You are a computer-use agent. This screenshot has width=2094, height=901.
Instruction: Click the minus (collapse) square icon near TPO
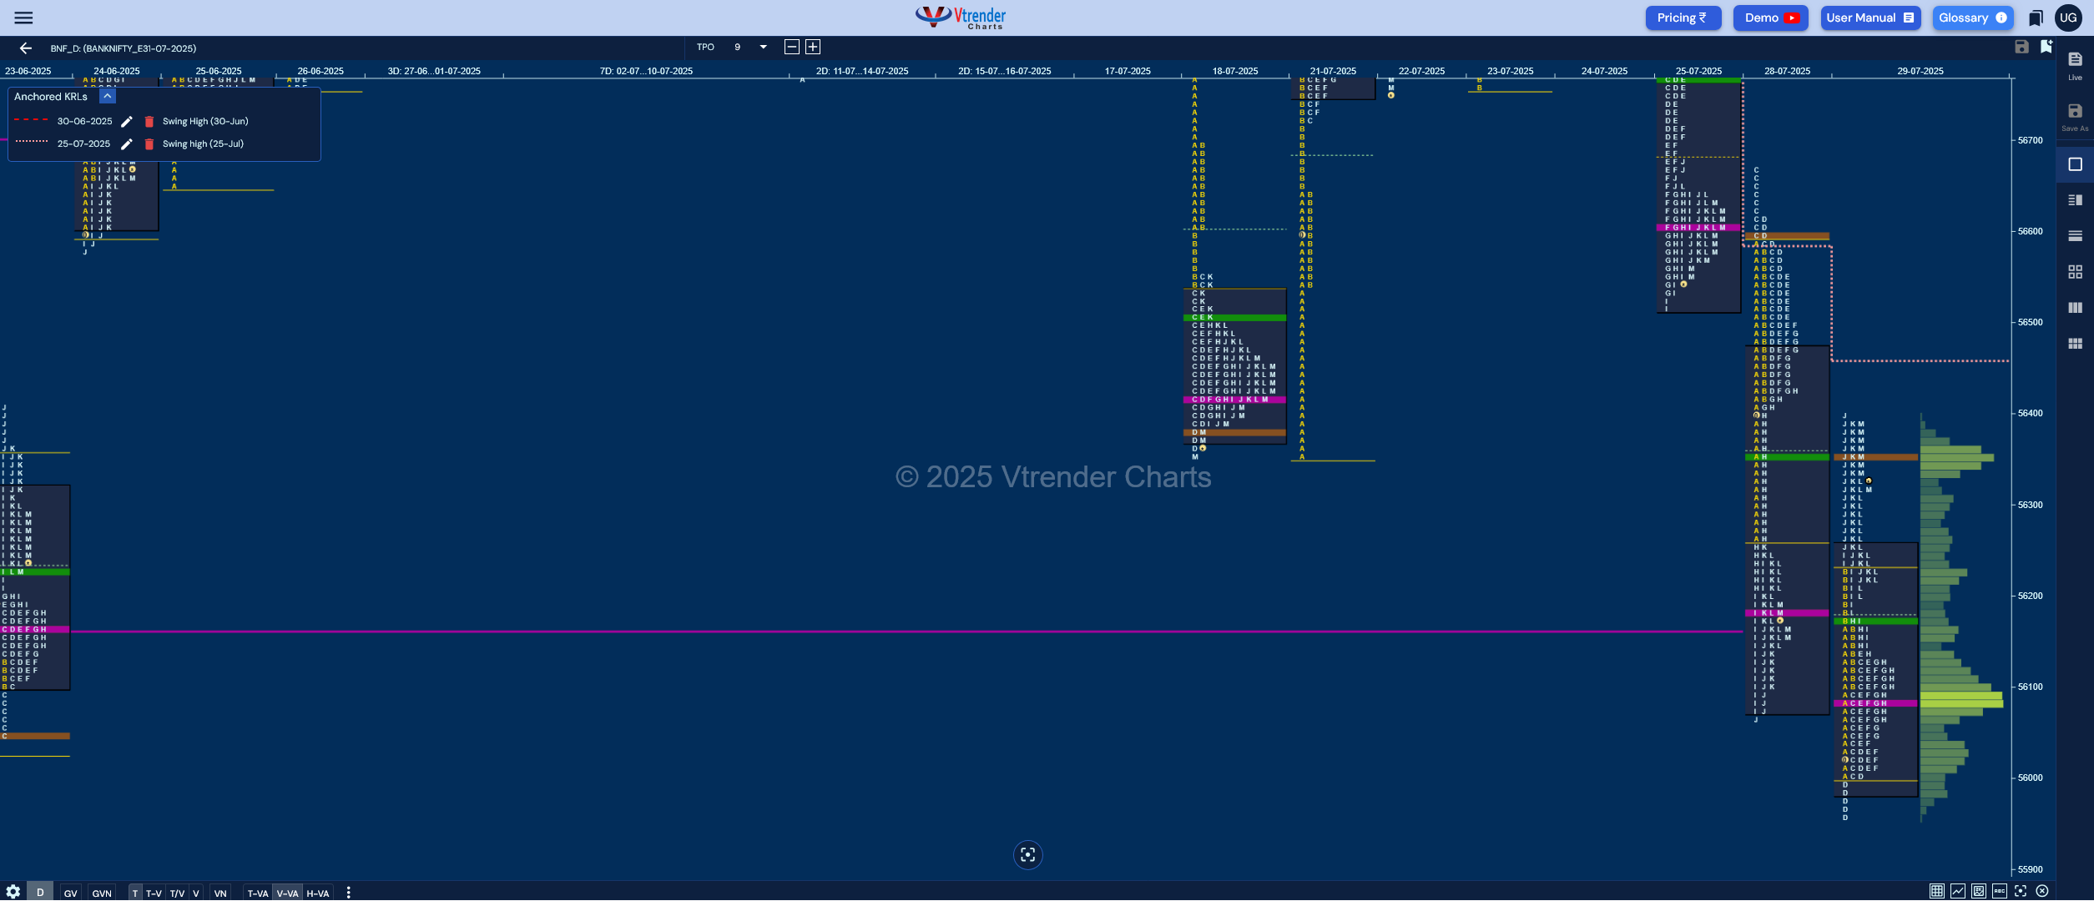tap(792, 47)
